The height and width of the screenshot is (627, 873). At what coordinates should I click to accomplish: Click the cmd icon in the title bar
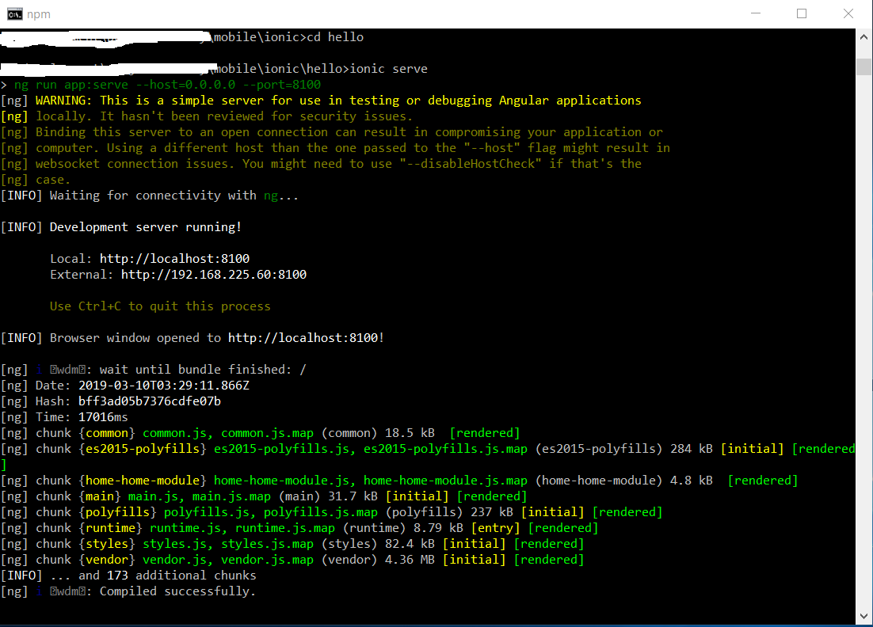15,14
